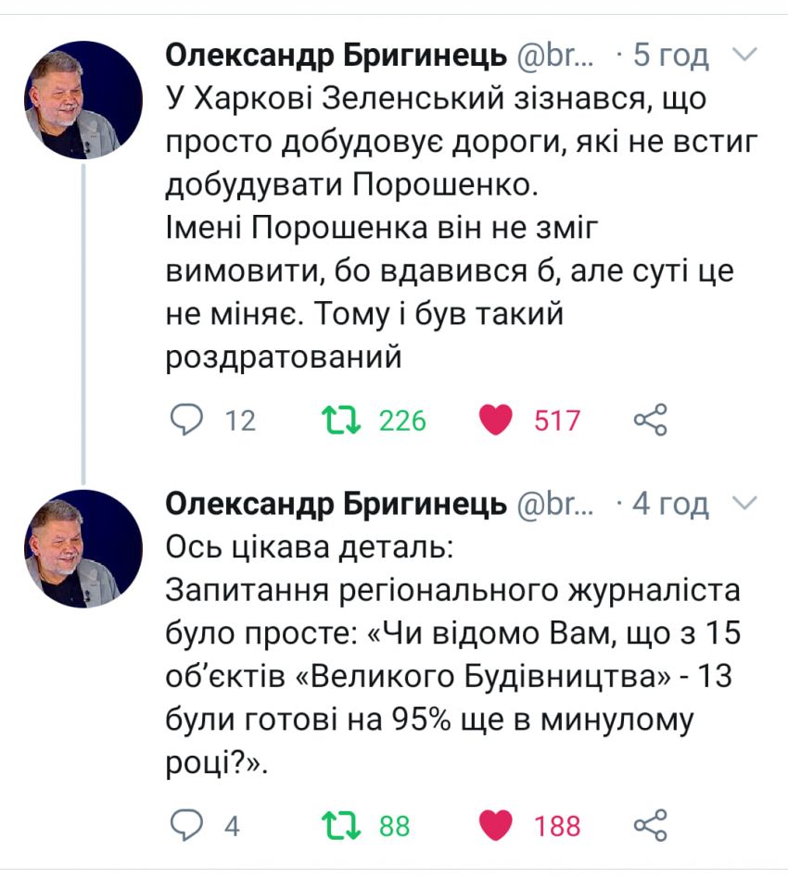
Task: Share the second tweet
Action: tap(650, 825)
